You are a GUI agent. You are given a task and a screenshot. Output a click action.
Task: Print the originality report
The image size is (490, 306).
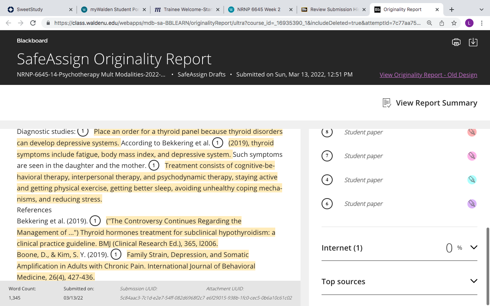click(x=456, y=42)
